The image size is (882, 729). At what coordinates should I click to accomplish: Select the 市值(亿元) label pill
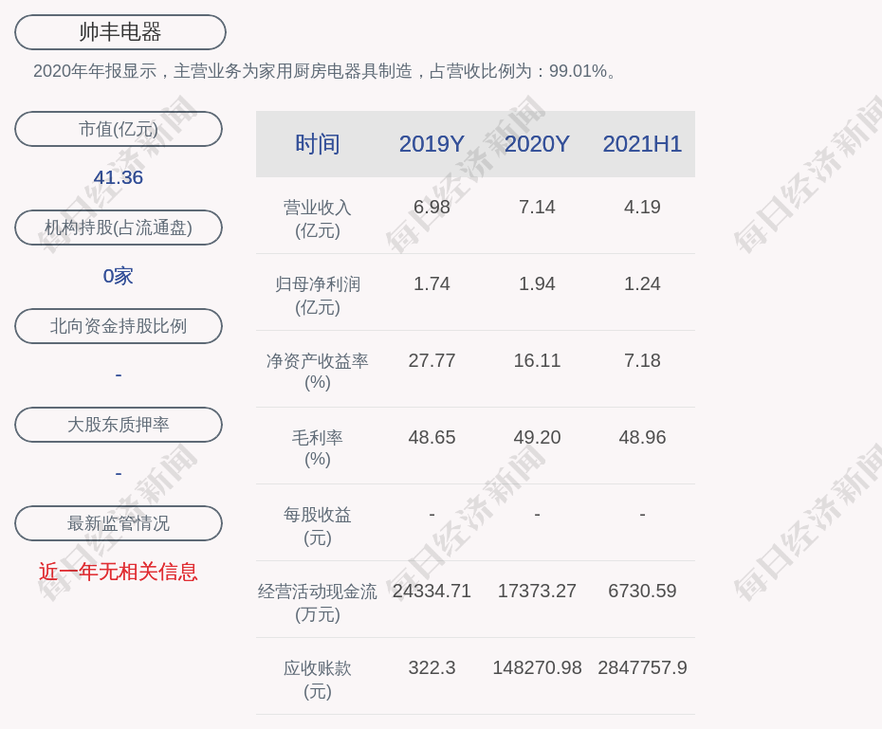tap(119, 129)
